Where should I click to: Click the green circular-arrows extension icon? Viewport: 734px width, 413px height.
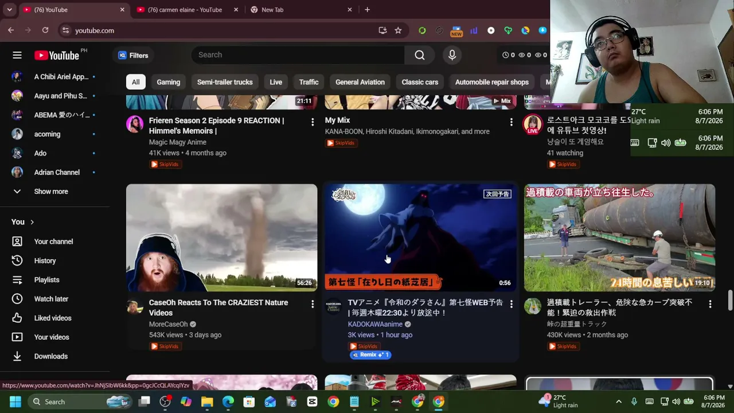[x=422, y=30]
